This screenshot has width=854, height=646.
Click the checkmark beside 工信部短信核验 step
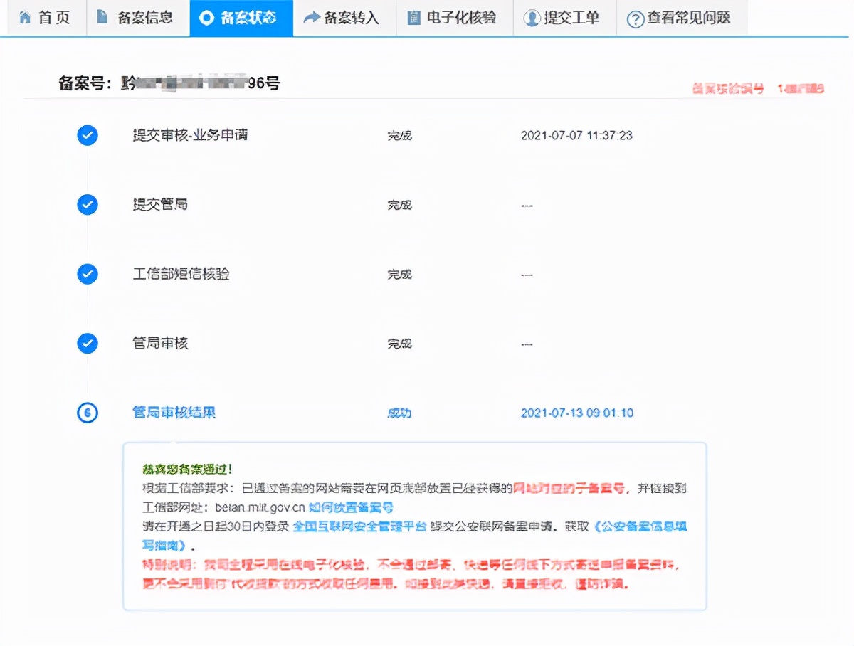[x=87, y=273]
